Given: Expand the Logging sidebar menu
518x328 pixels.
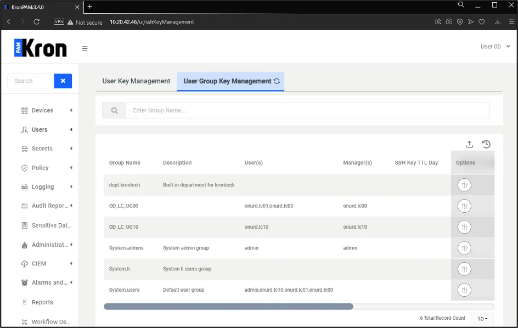Looking at the screenshot, I should (x=46, y=186).
